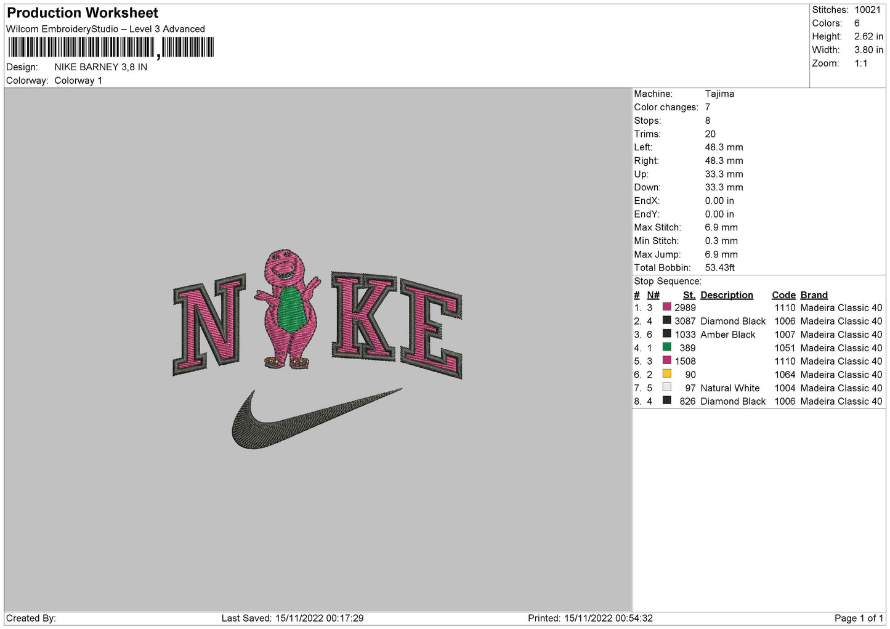Click the N# column header
890x629 pixels.
pyautogui.click(x=653, y=295)
